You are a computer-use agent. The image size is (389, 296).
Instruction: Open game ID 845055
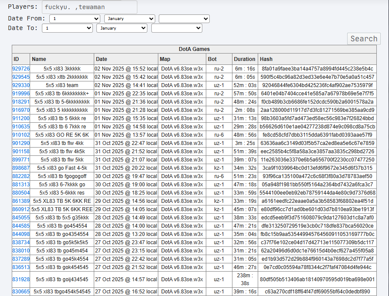(21, 218)
